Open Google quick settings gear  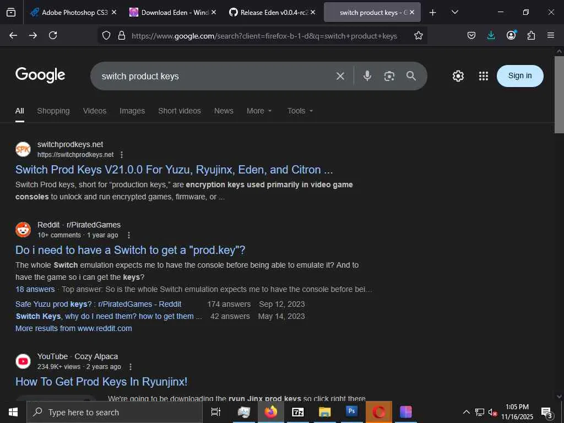[458, 76]
